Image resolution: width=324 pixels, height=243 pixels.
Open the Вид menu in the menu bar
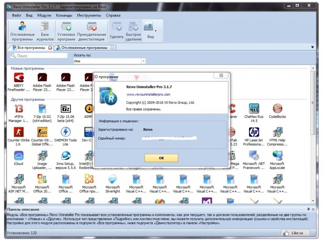click(x=29, y=15)
